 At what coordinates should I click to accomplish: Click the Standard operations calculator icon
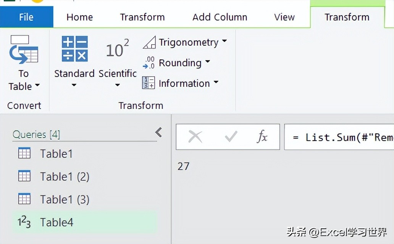[74, 49]
